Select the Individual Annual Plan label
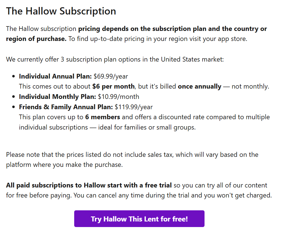284x234 pixels. coord(55,76)
